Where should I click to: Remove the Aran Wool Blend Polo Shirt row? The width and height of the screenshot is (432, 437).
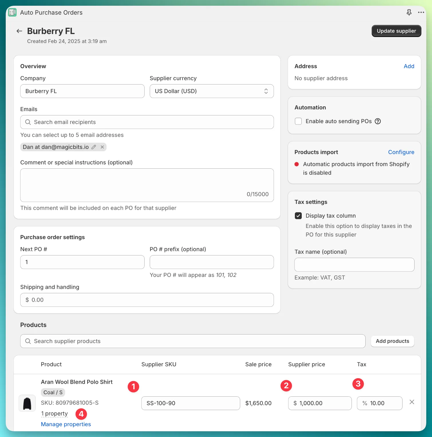point(412,402)
